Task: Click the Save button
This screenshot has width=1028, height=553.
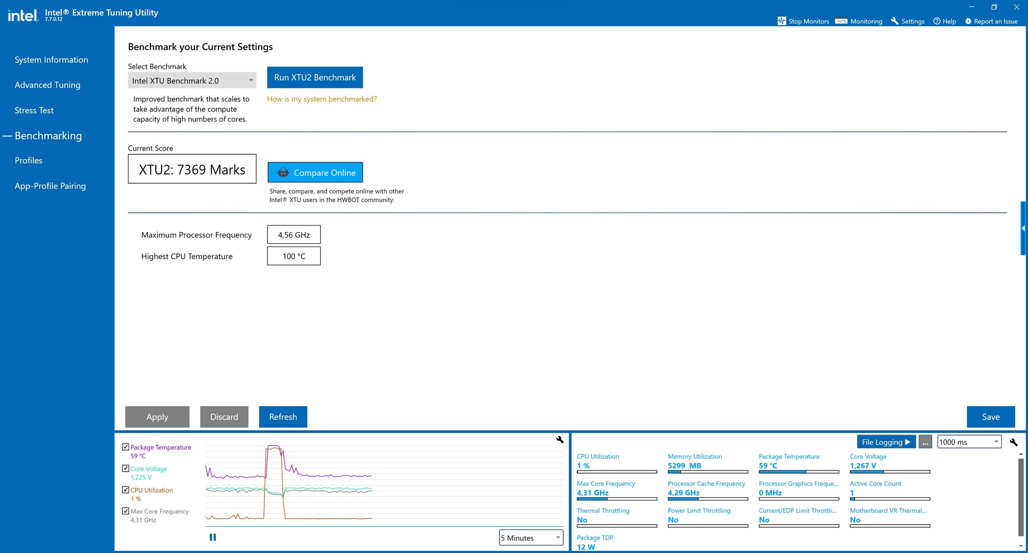Action: pyautogui.click(x=991, y=417)
